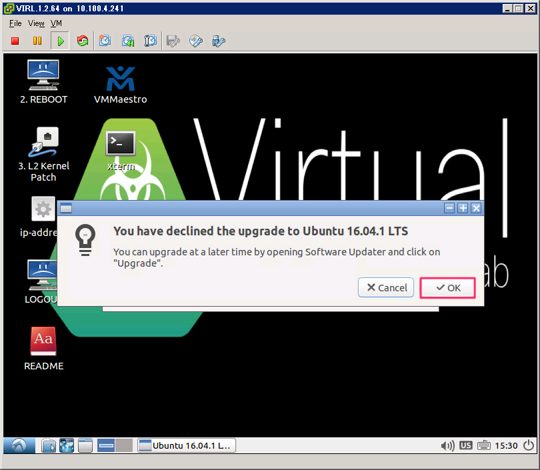Screen dimensions: 540x470
Task: Click the red Power Off button in toolbar
Action: point(15,41)
